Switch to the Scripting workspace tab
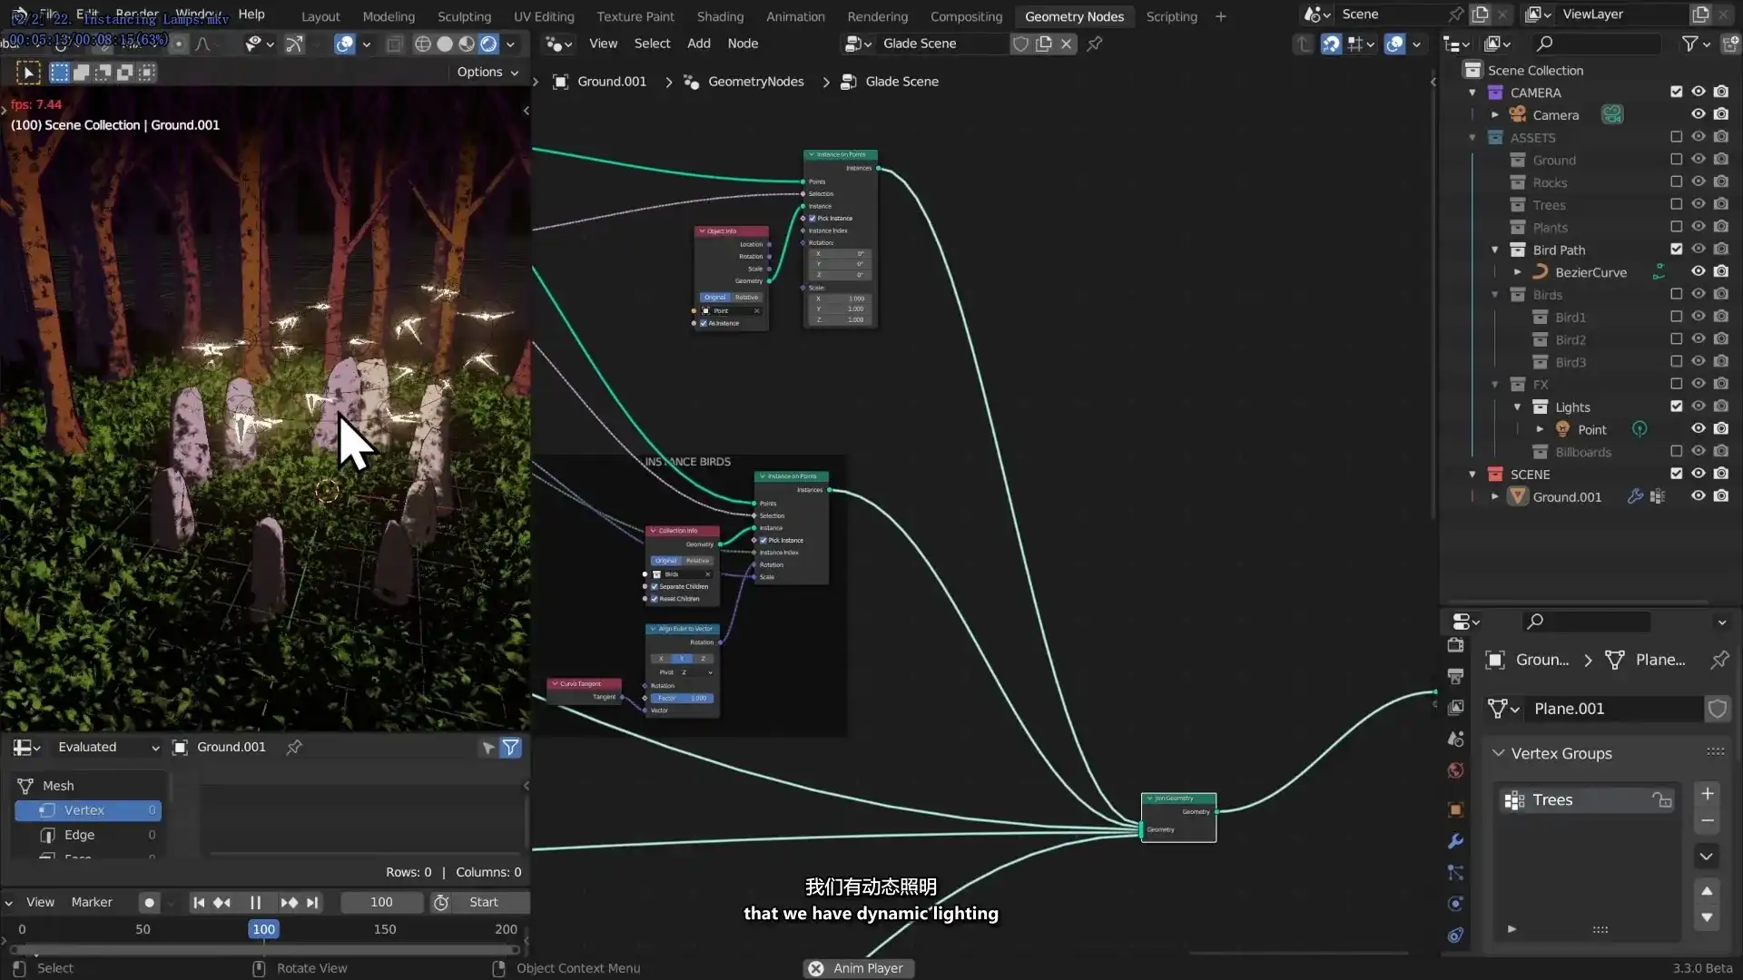1743x980 pixels. [1171, 16]
